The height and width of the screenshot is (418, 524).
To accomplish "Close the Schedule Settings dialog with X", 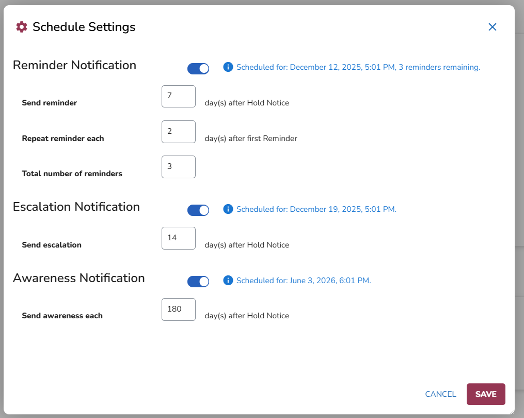I will pos(492,27).
